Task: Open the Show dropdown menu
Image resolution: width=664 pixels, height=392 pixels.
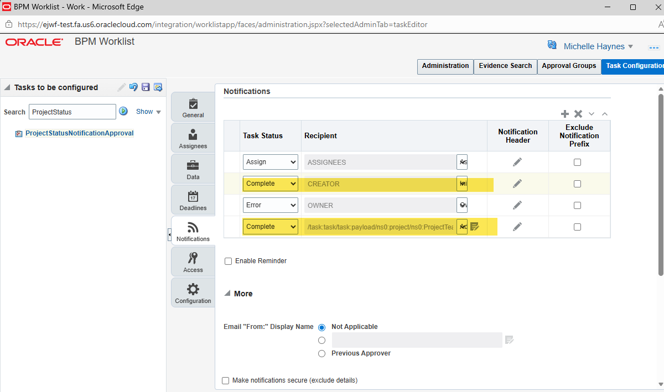Action: pyautogui.click(x=148, y=112)
